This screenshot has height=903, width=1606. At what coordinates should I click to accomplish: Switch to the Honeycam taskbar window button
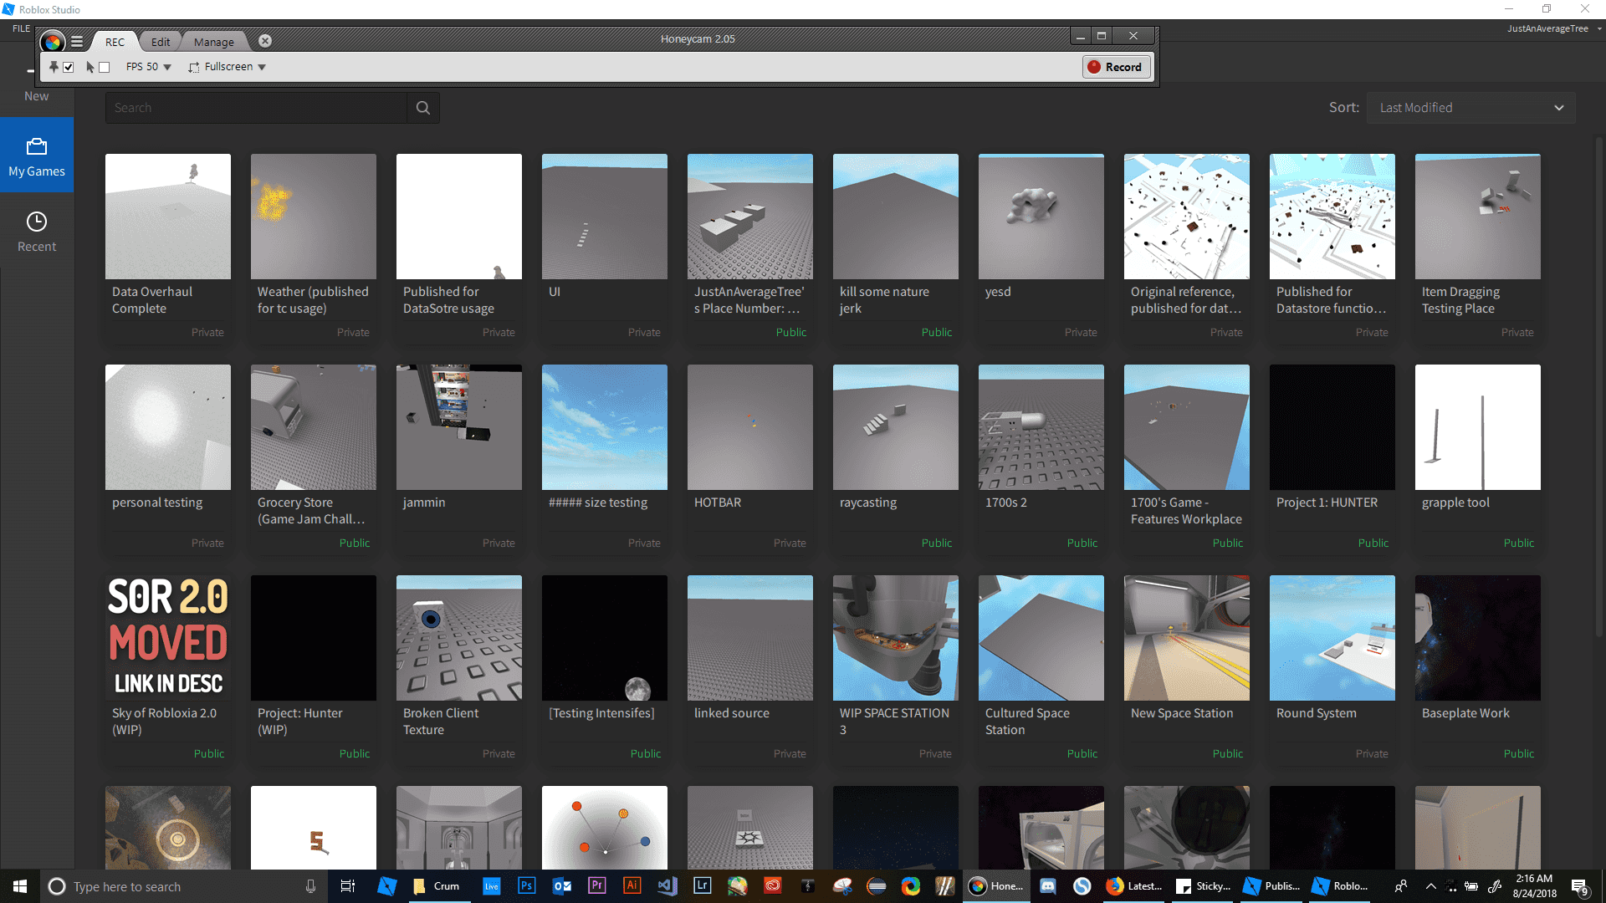click(995, 886)
